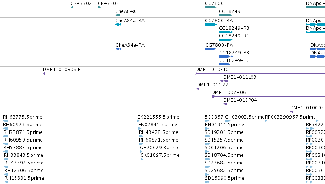The height and width of the screenshot is (184, 325).
Task: Select EST GH20629.3prime
Action: pyautogui.click(x=160, y=148)
